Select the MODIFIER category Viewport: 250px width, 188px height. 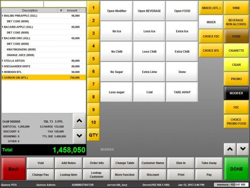[236, 93]
